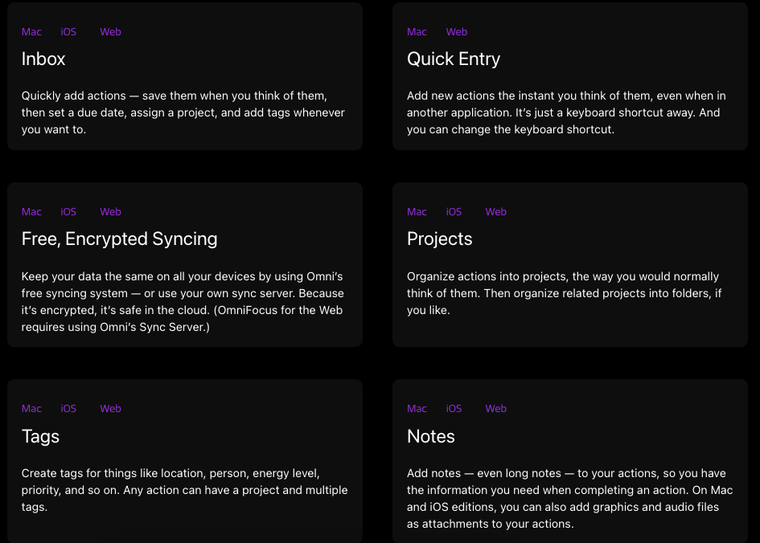Image resolution: width=760 pixels, height=543 pixels.
Task: Select the Web tag above Quick Entry
Action: 456,31
